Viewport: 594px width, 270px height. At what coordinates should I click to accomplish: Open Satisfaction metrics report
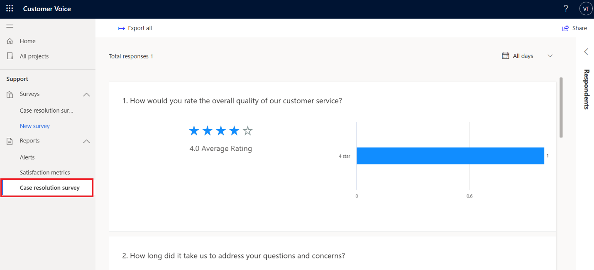45,172
